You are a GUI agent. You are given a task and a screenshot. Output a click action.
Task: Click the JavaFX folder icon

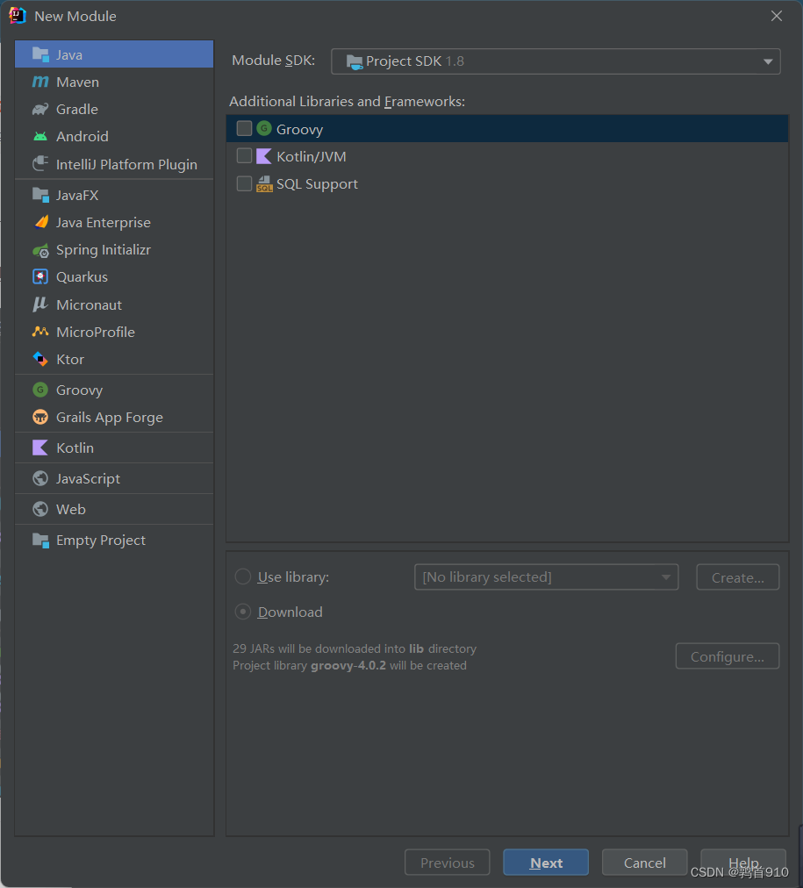click(40, 195)
